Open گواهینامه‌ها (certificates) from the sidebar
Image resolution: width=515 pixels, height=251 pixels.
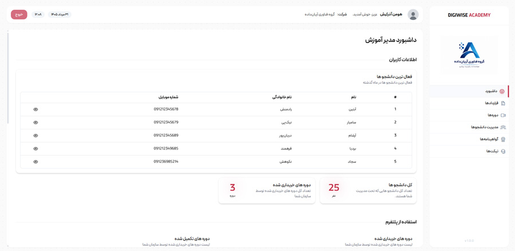[x=469, y=139]
